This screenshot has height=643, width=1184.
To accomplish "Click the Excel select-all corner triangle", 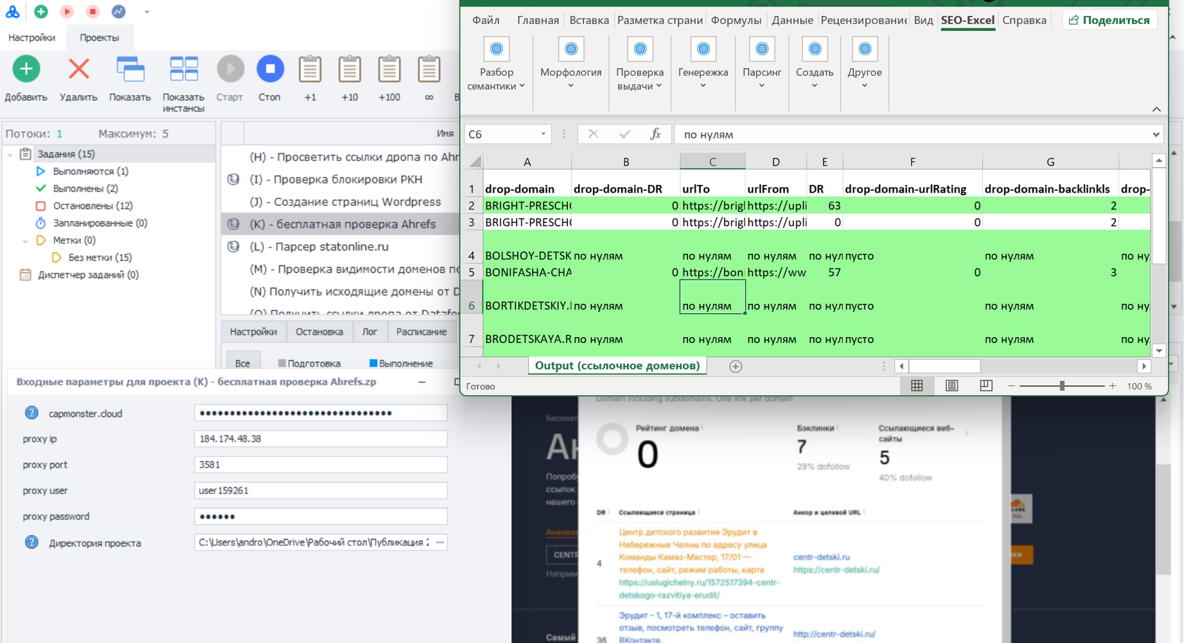I will click(x=475, y=161).
